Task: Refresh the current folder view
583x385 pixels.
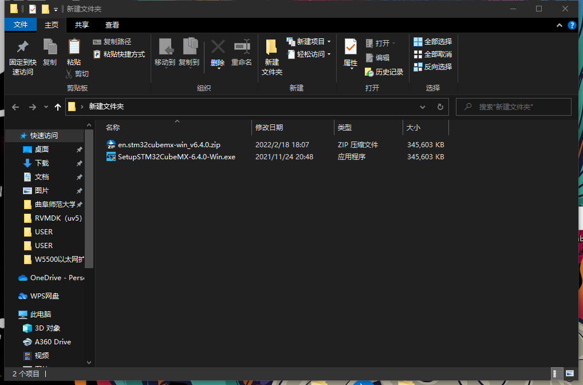Action: pyautogui.click(x=440, y=107)
